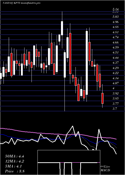This screenshot has width=125, height=175.
Task: Click the 5MA : 4.1 readout
Action: (13, 166)
